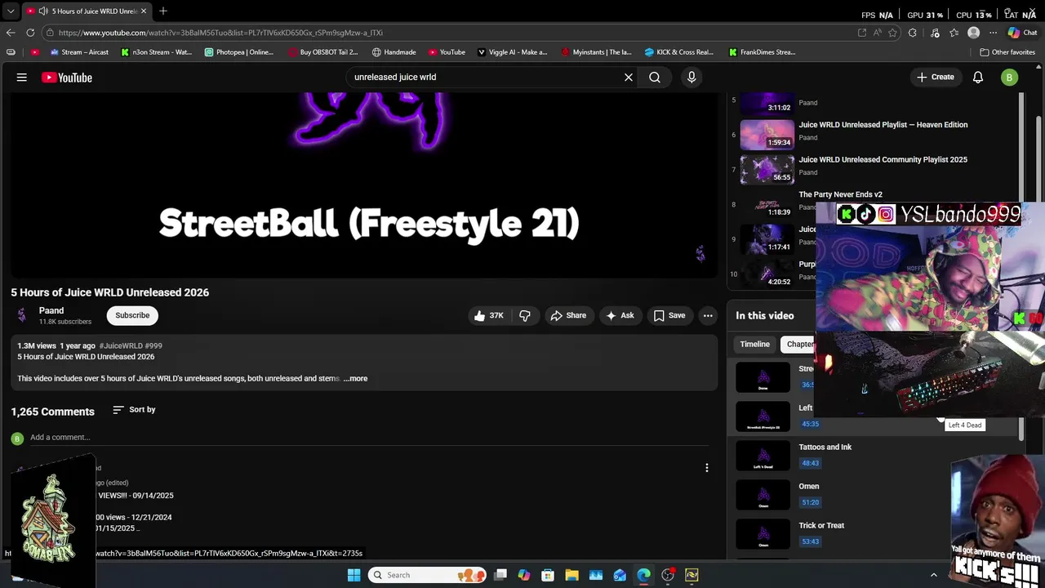Open Edge profile icon in toolbar

click(x=973, y=33)
